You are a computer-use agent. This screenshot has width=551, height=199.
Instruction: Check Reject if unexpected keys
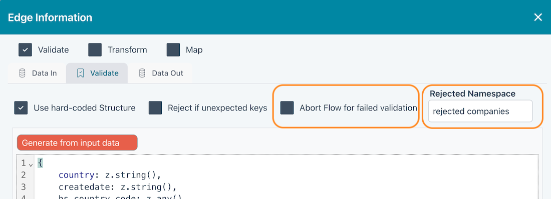tap(155, 107)
